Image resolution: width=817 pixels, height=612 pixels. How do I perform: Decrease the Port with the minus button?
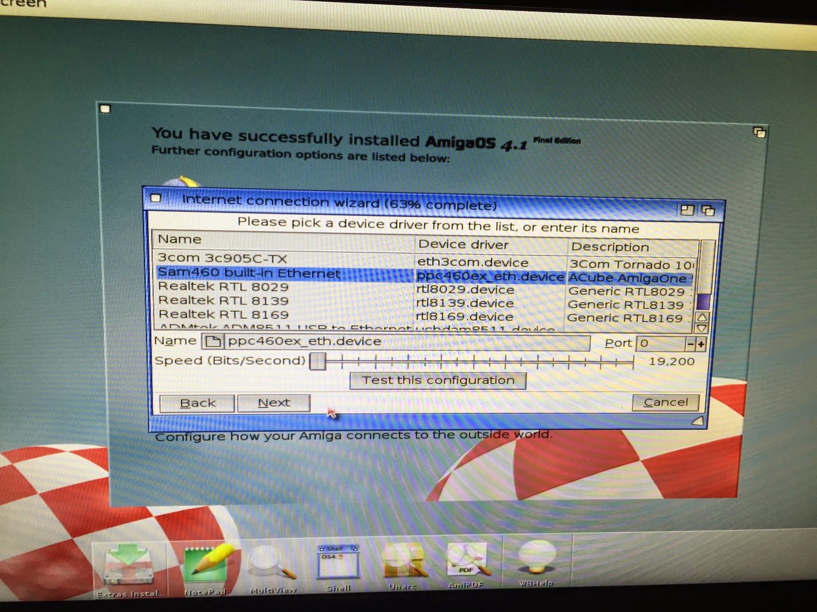(x=690, y=344)
